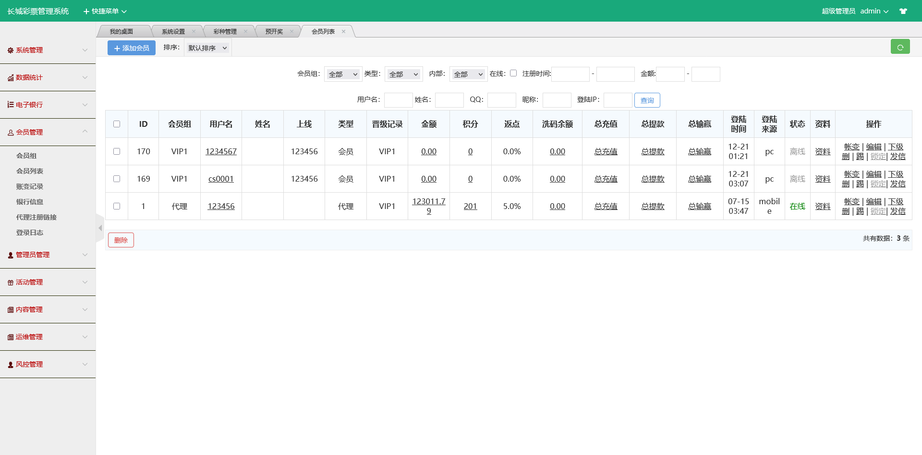Click the 查询 search button
The width and height of the screenshot is (922, 455).
647,100
